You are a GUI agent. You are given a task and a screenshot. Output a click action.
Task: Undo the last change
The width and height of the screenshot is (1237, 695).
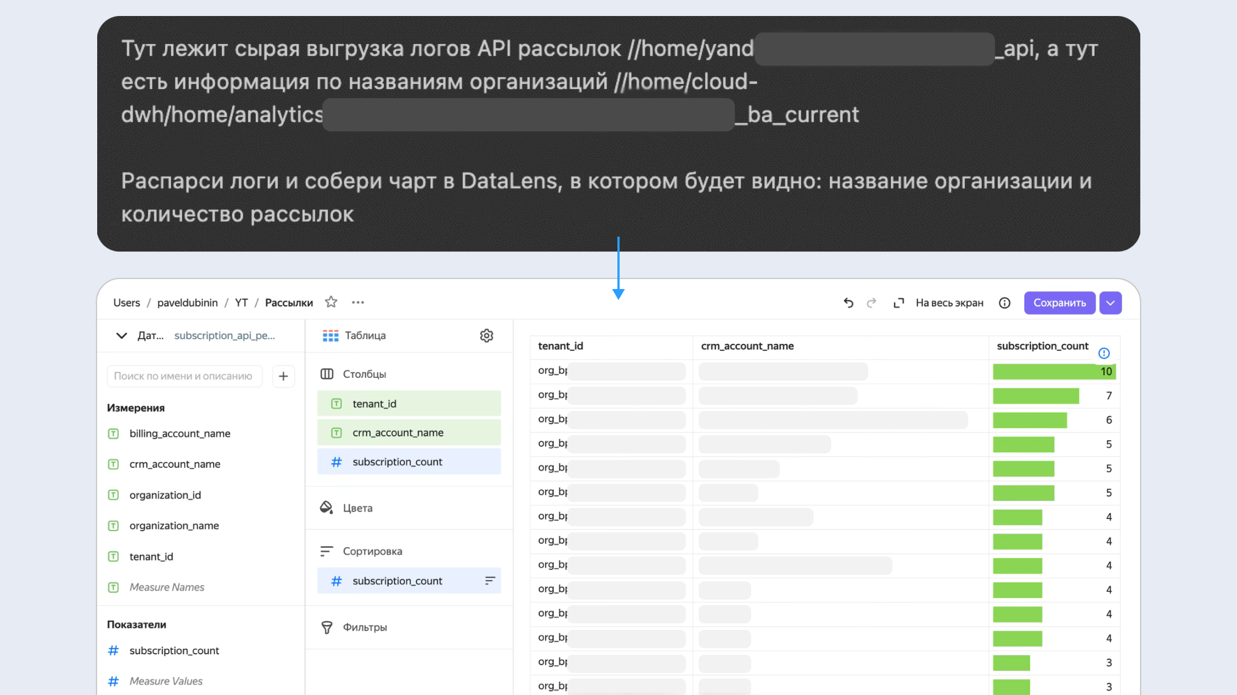[x=848, y=303]
